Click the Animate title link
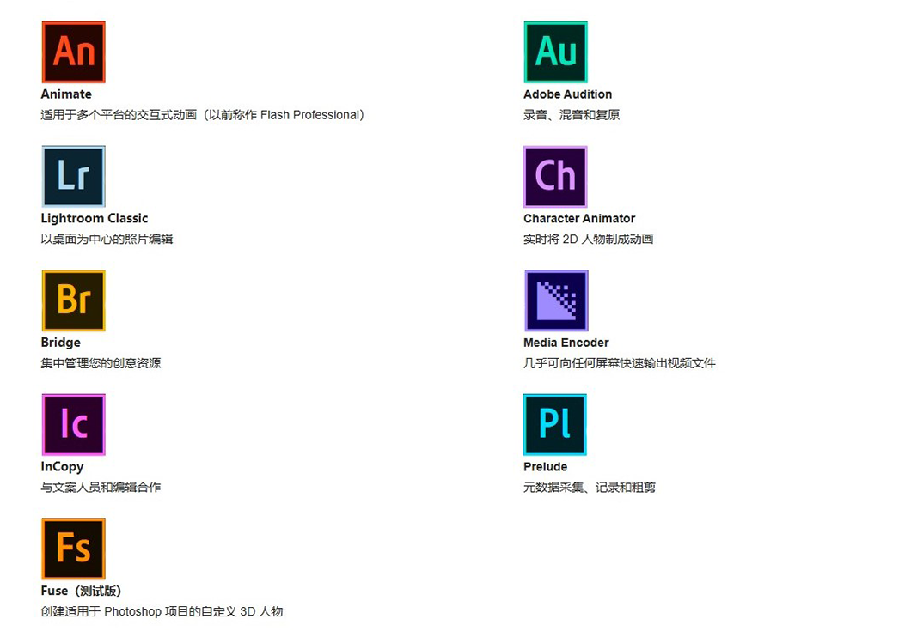Image resolution: width=911 pixels, height=631 pixels. coord(66,94)
